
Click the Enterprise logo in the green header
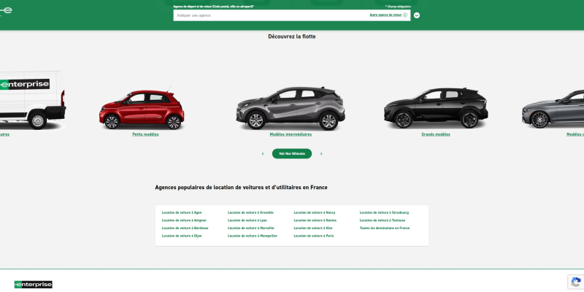pyautogui.click(x=6, y=10)
